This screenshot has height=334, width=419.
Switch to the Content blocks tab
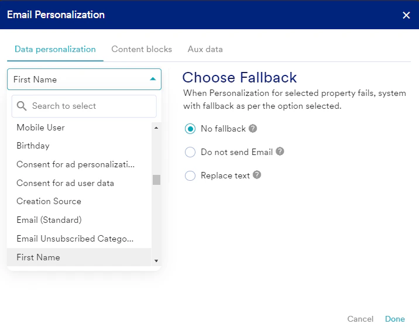tap(142, 49)
